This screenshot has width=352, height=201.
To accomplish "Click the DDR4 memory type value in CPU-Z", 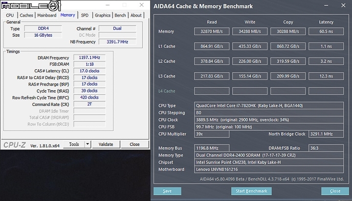I will pyautogui.click(x=43, y=28).
